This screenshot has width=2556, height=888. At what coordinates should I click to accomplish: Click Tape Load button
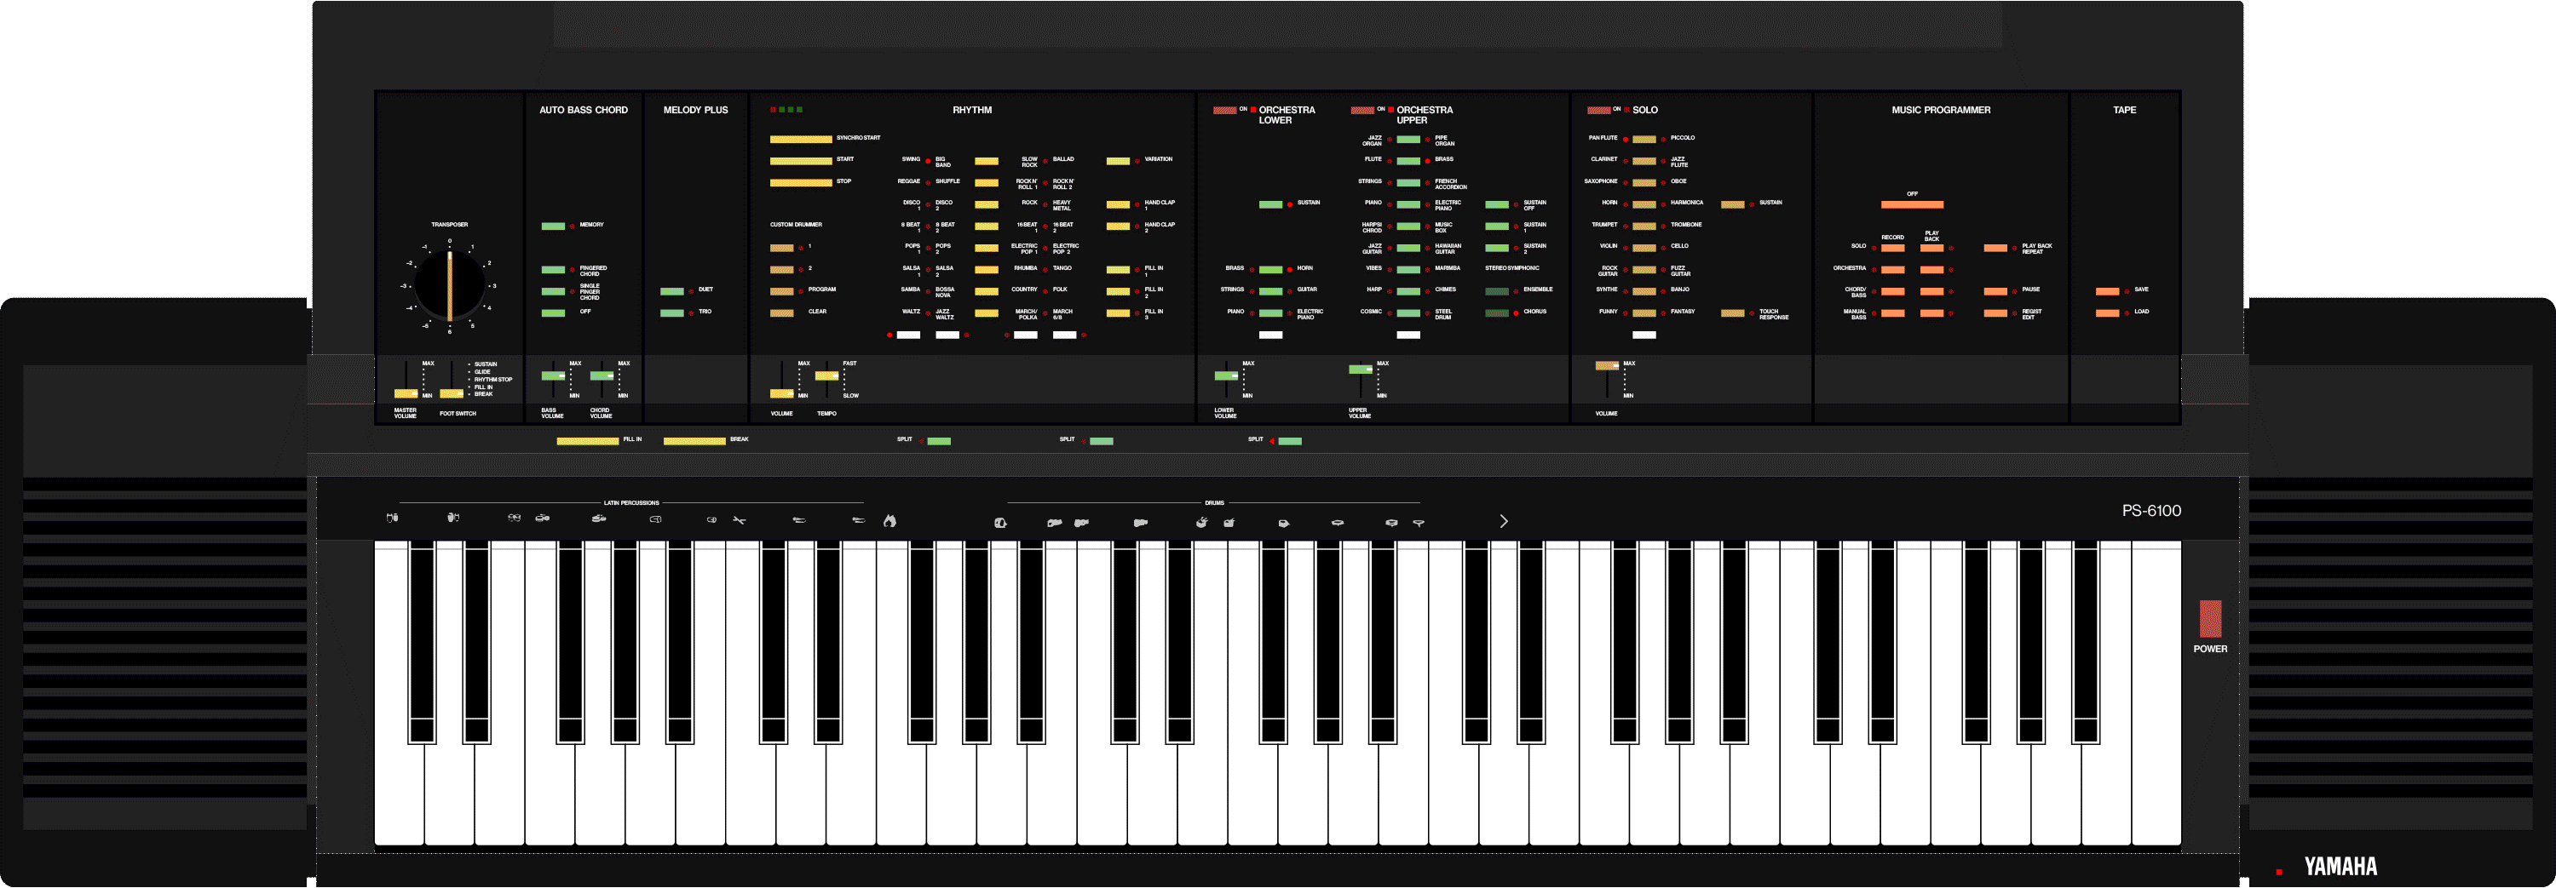coord(2108,313)
